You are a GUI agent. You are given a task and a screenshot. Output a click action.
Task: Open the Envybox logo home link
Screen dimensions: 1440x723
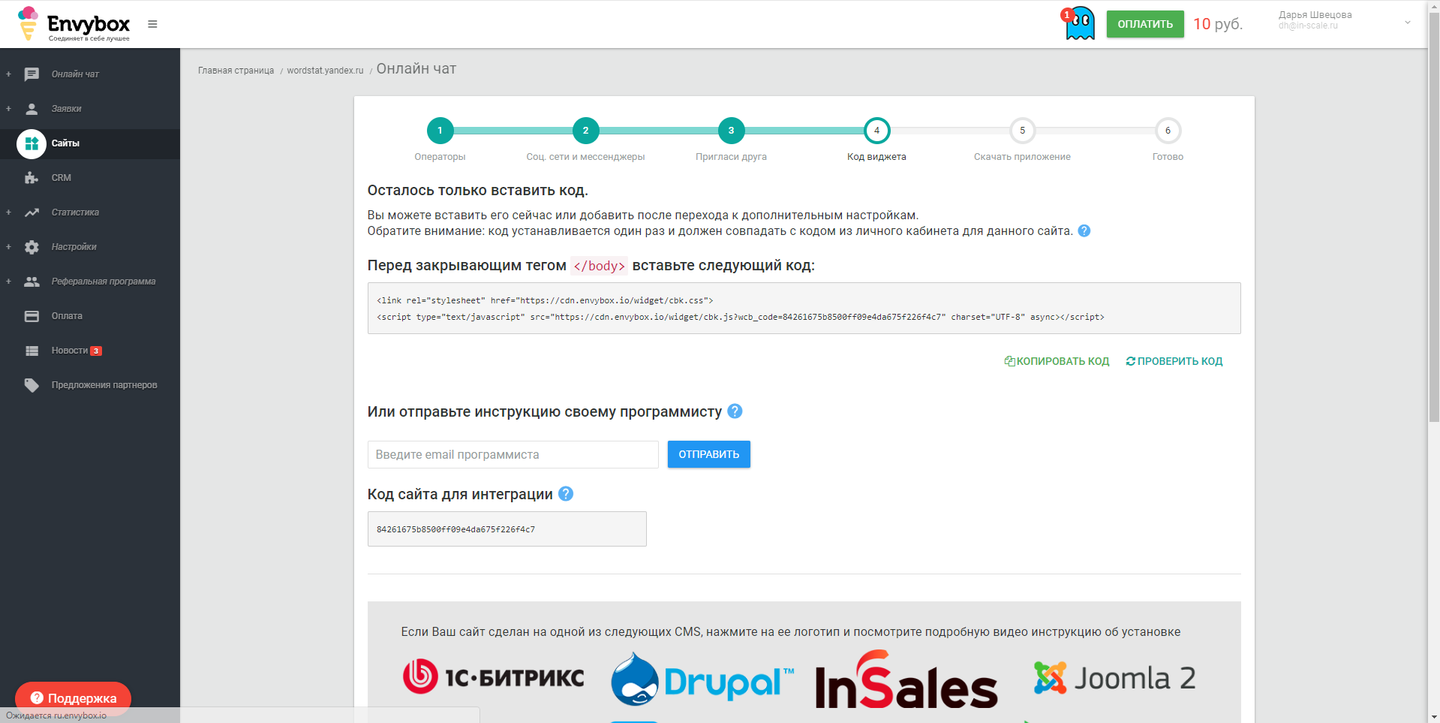pos(74,24)
